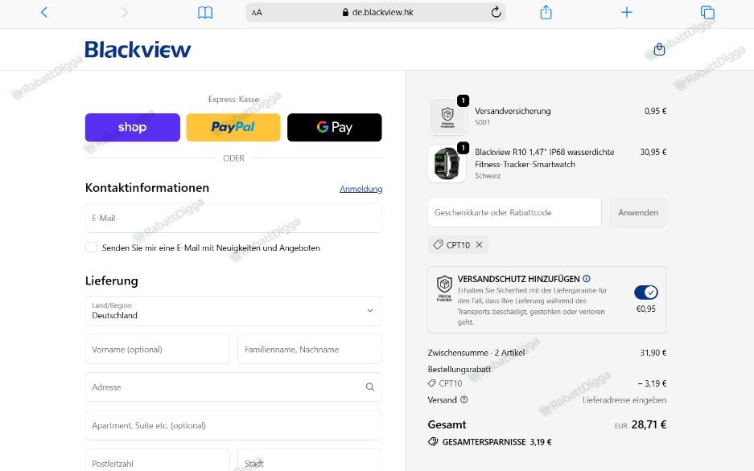Click the 30,95 € smartwatch price
Viewport: 754px width, 471px height.
[x=653, y=152]
